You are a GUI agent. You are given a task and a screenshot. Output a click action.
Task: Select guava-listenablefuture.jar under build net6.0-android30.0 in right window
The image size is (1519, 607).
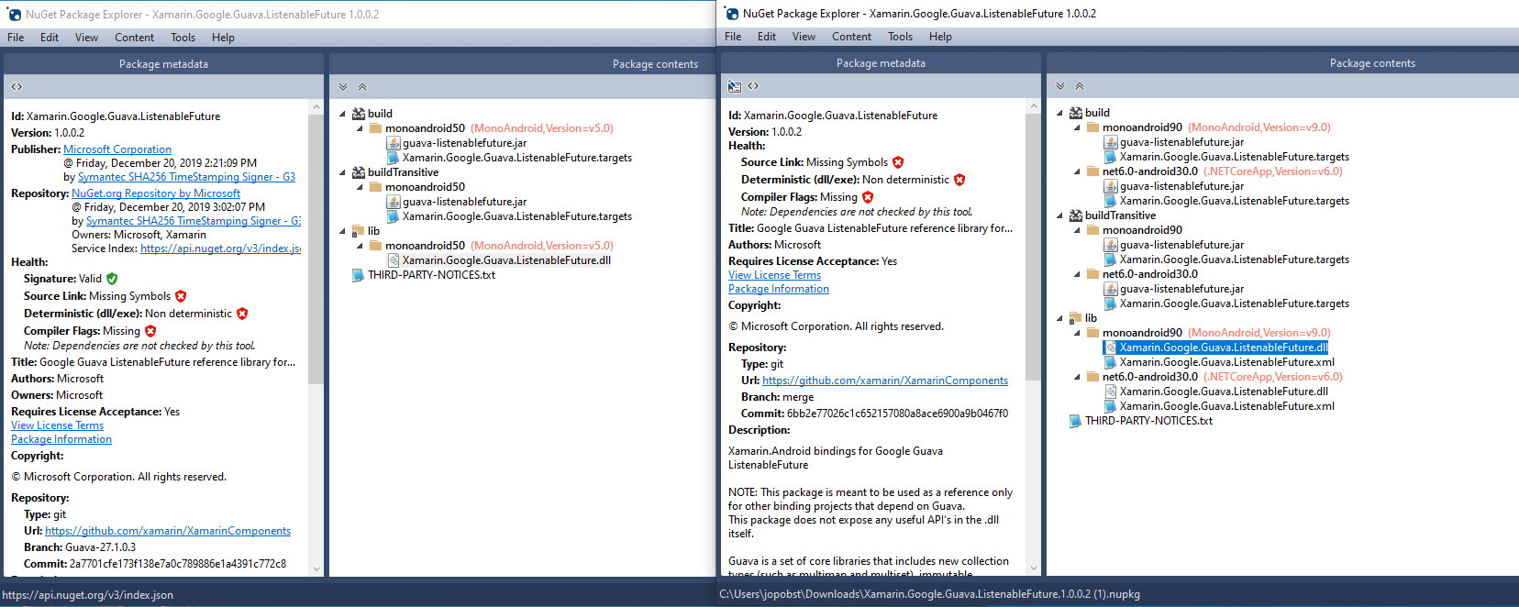pos(1181,186)
